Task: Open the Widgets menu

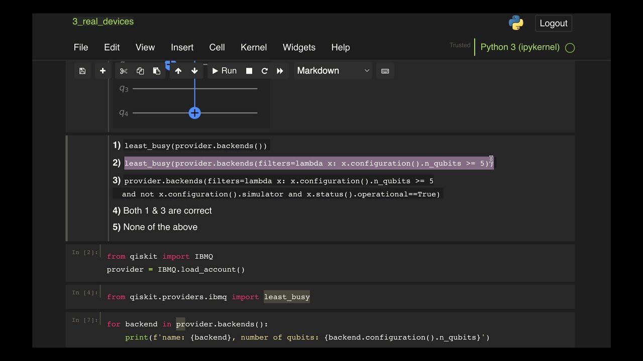Action: (299, 47)
